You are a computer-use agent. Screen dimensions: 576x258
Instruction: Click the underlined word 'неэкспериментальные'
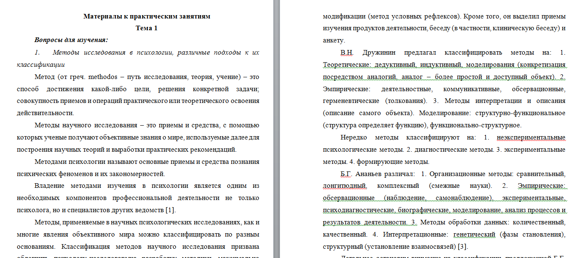tap(531, 138)
